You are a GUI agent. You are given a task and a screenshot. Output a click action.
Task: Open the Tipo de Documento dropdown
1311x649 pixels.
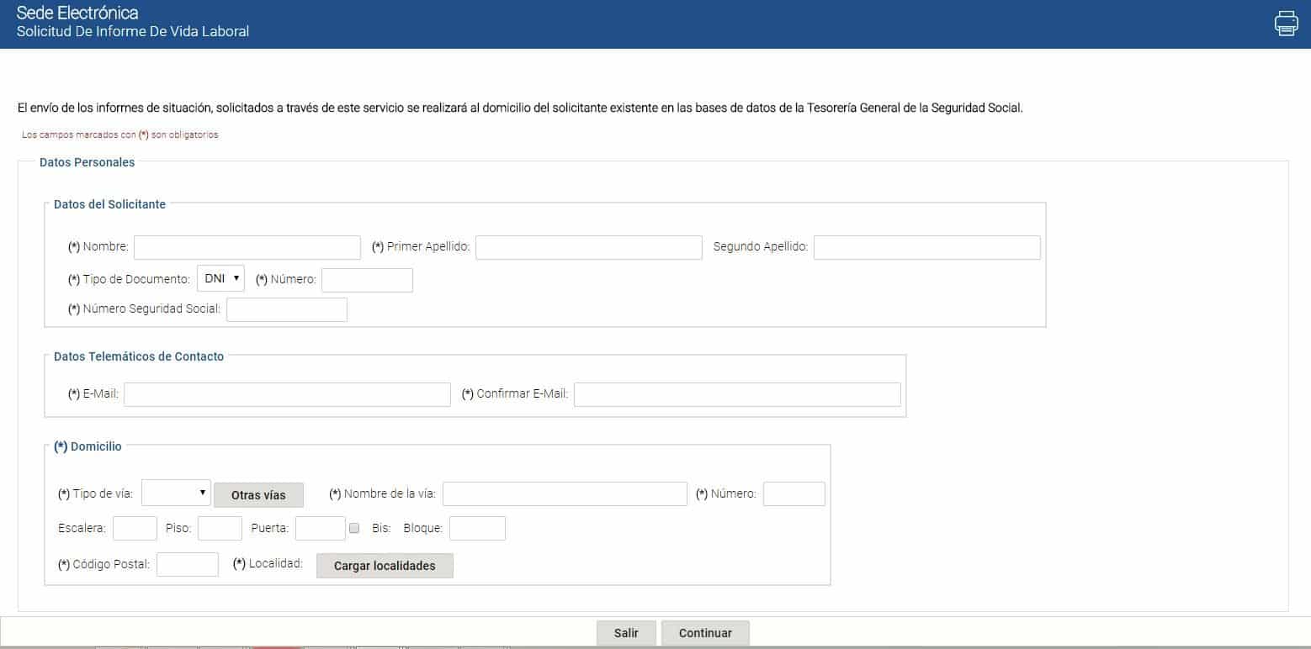coord(220,278)
